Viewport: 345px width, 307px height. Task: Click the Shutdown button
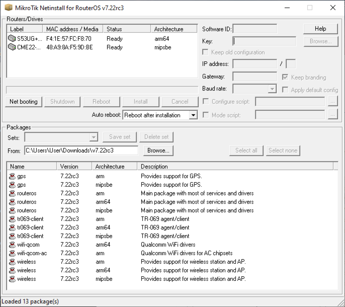63,101
